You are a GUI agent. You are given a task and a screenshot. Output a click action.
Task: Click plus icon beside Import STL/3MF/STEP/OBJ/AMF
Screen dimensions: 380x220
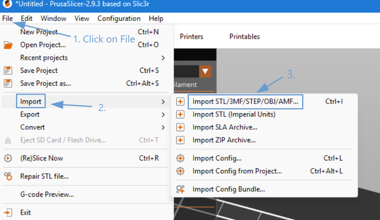(180, 102)
